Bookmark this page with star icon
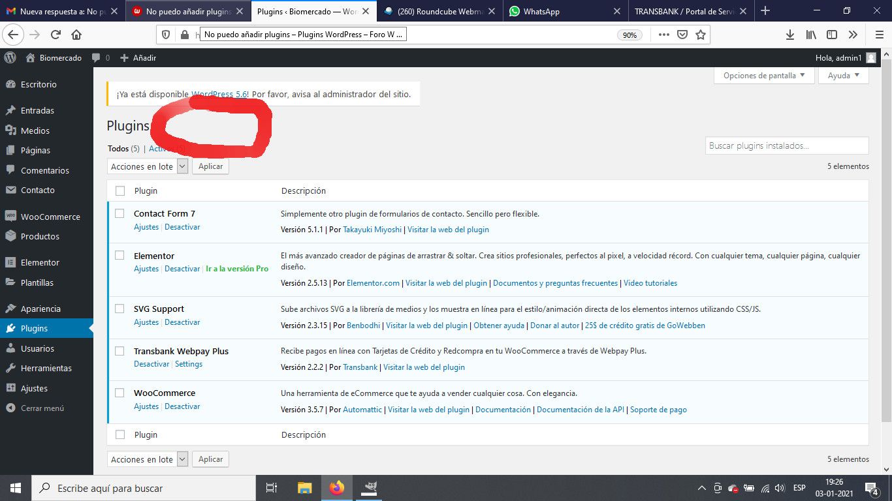Screen dimensions: 892x501 point(701,35)
